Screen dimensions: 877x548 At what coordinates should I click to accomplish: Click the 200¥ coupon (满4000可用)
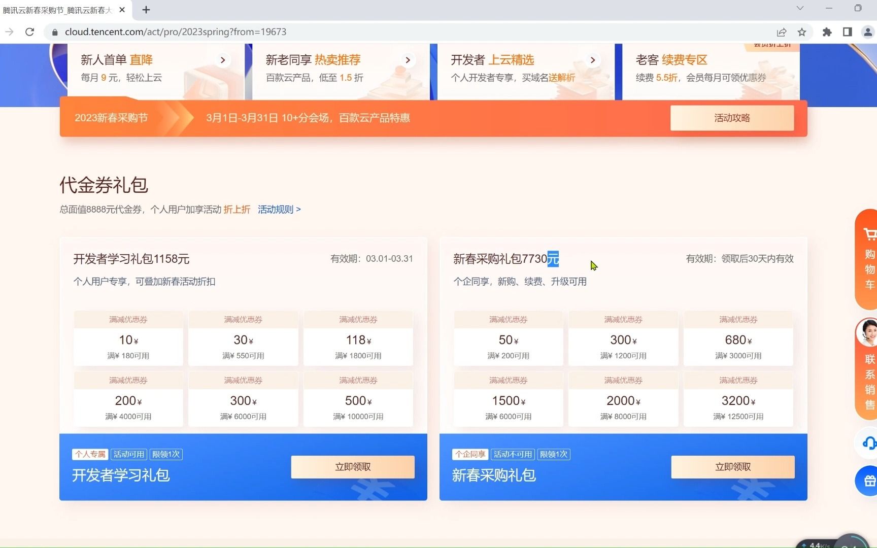coord(128,399)
